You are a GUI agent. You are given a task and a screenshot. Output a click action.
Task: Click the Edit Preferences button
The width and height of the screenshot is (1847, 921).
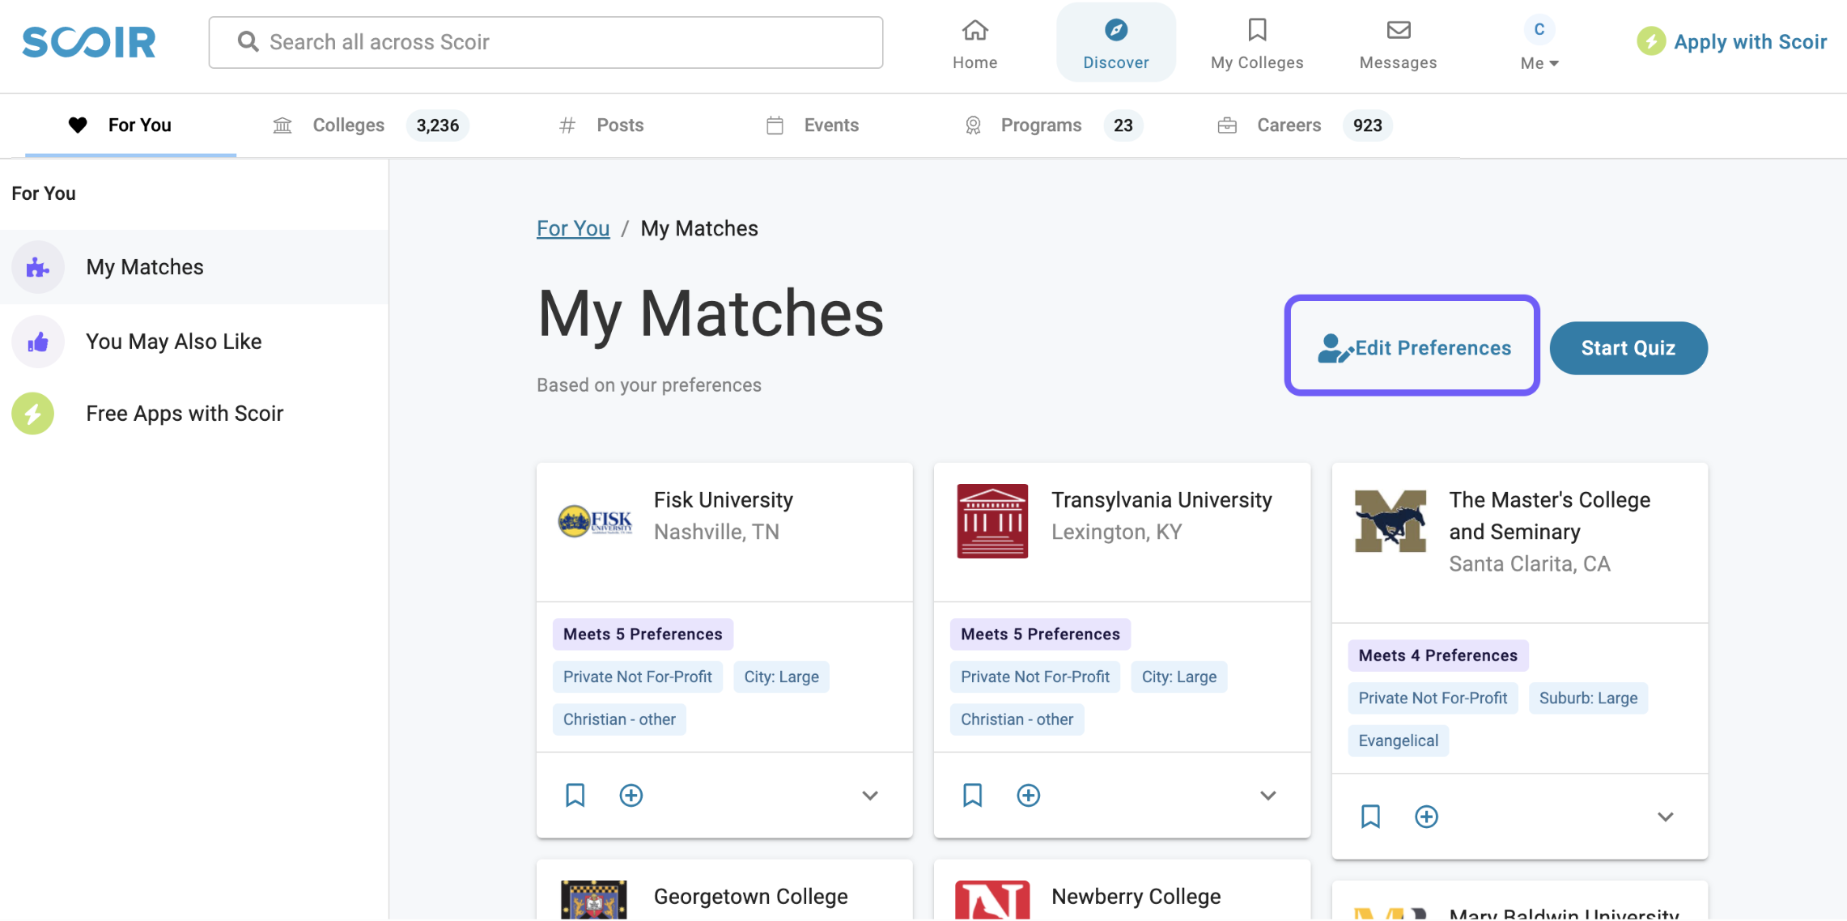click(x=1412, y=348)
